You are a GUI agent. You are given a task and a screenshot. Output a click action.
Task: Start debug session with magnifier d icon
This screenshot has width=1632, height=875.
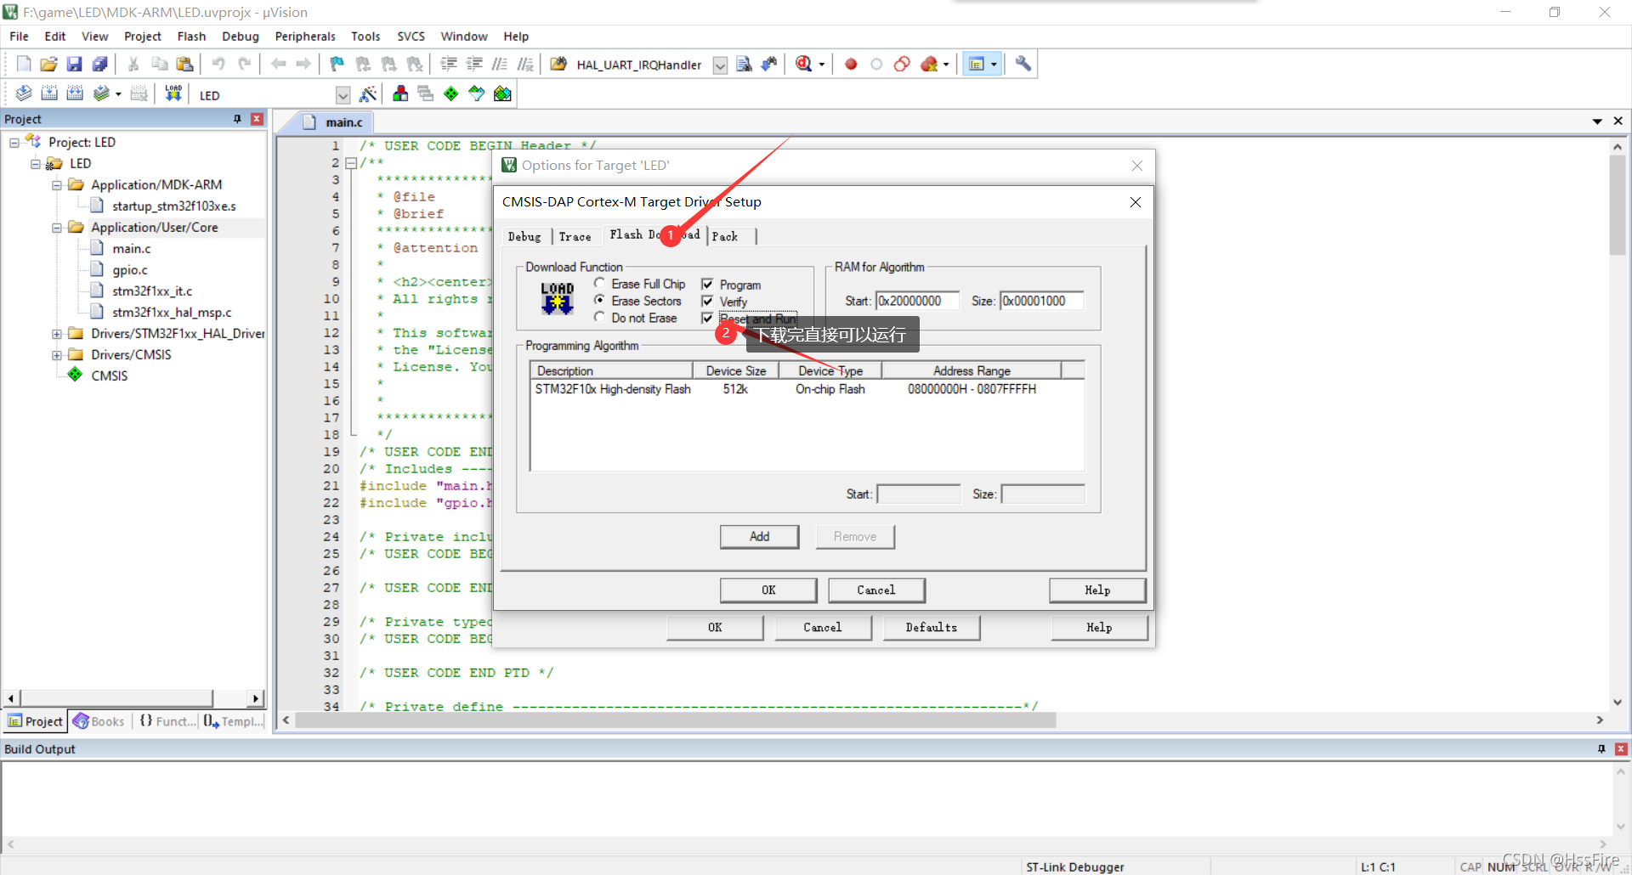[x=803, y=64]
